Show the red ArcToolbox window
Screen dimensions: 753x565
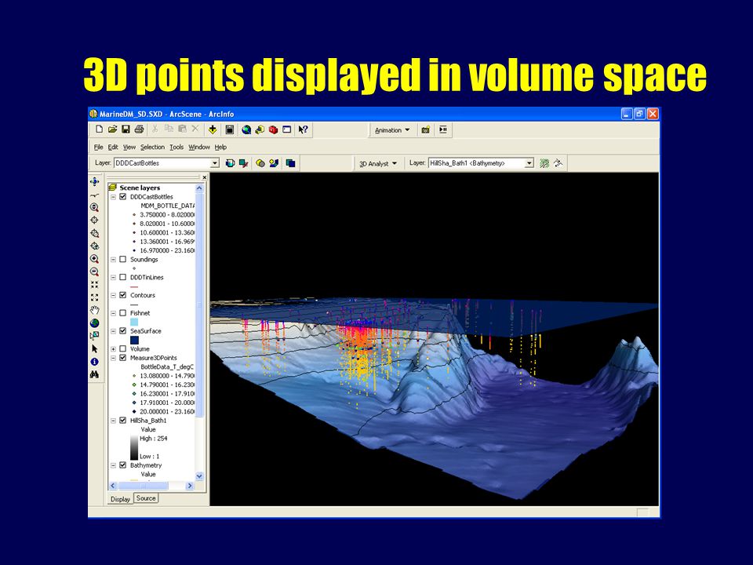(273, 129)
